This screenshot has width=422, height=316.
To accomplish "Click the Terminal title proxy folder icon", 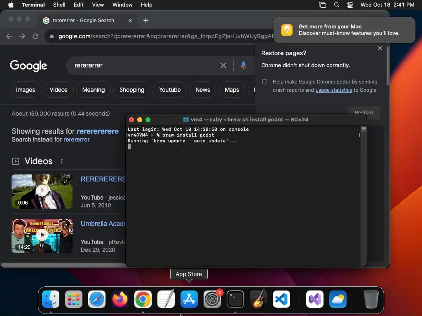I will tap(186, 120).
